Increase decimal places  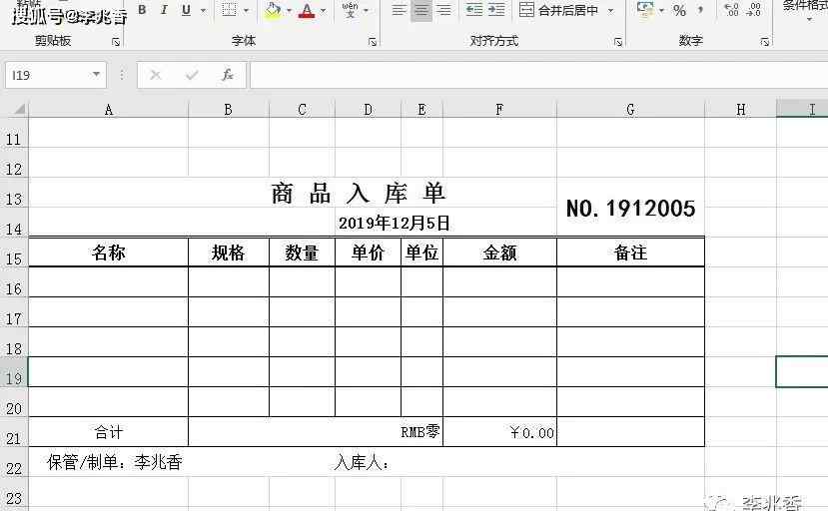[731, 10]
